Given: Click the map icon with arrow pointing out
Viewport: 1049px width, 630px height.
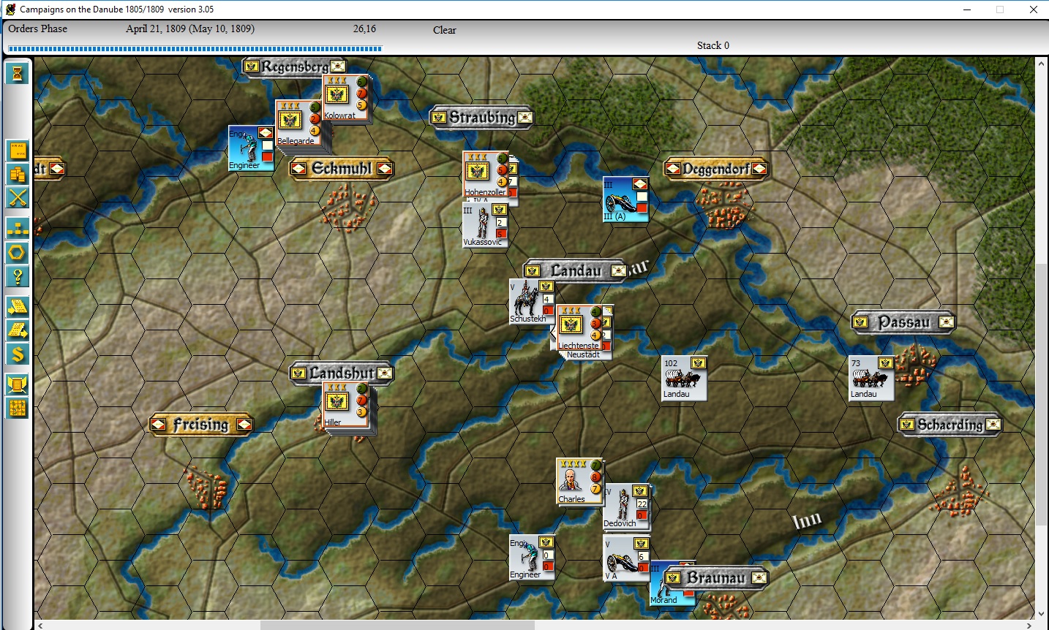Looking at the screenshot, I should click(x=18, y=330).
